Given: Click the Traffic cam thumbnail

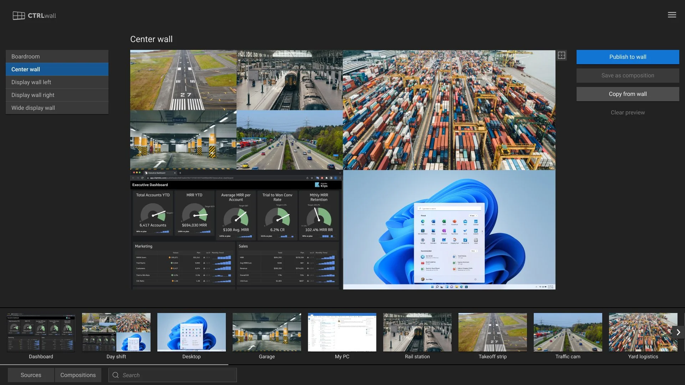Looking at the screenshot, I should (568, 332).
